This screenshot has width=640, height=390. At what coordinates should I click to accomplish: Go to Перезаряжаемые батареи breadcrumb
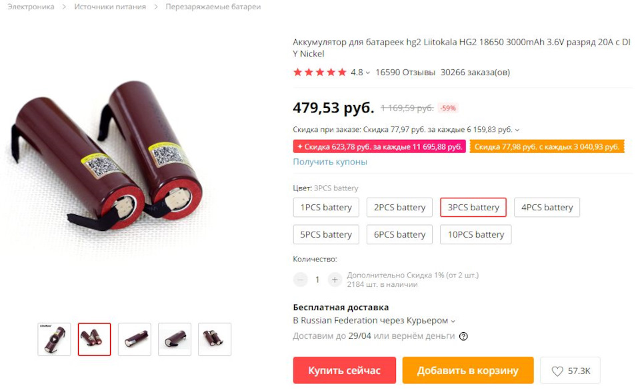click(213, 7)
